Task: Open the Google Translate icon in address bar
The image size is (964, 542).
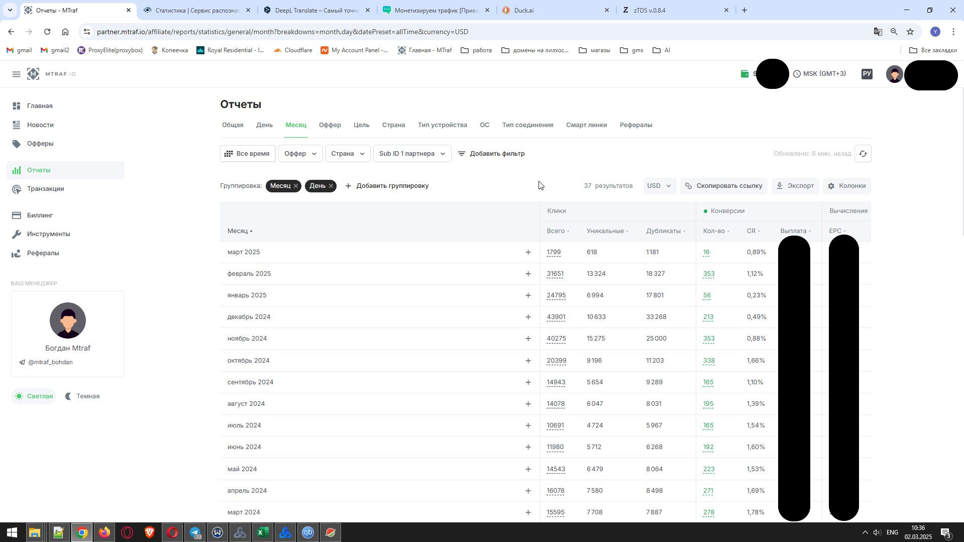Action: tap(878, 32)
